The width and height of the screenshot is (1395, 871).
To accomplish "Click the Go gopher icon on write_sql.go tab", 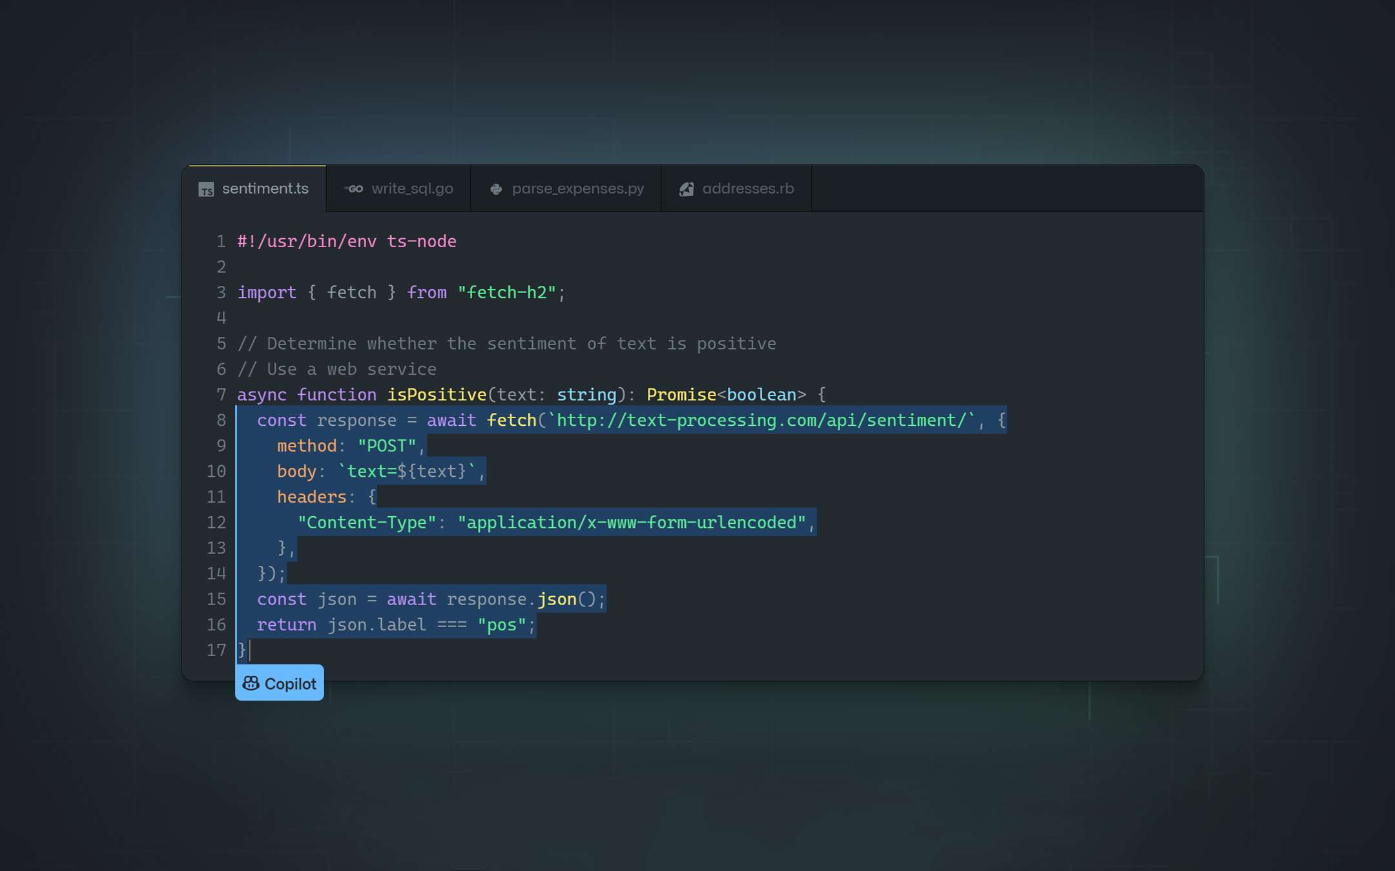I will click(353, 189).
